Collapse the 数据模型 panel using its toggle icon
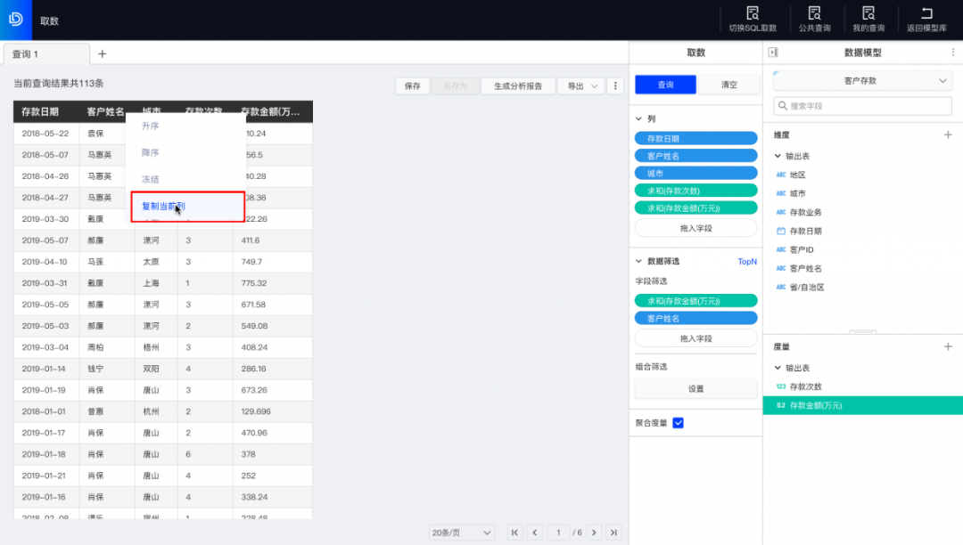This screenshot has width=963, height=545. tap(773, 53)
